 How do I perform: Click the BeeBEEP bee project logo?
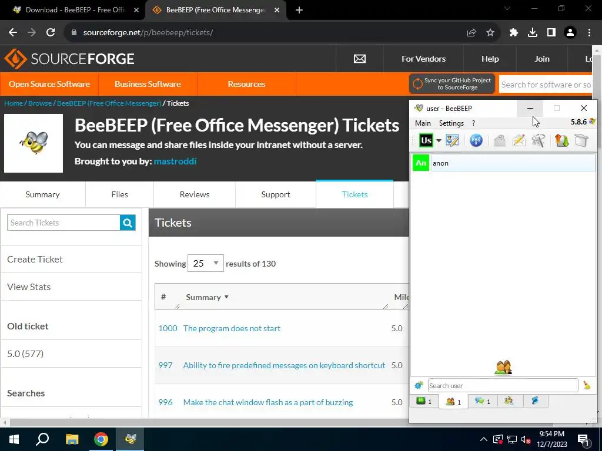[x=34, y=143]
